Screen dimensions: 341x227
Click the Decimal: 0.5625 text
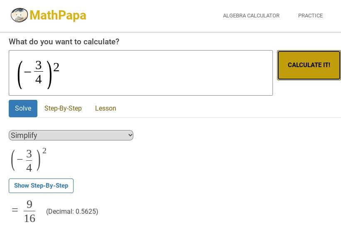coord(72,212)
